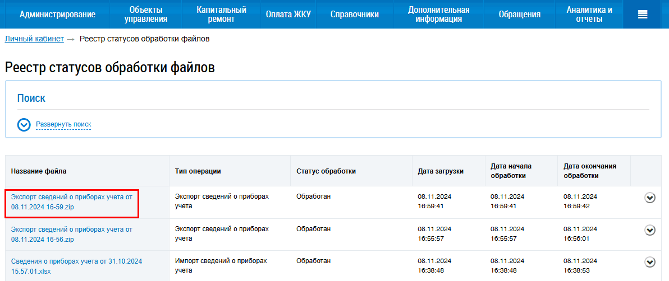
Task: Open the 'Обращения' menu
Action: [519, 15]
